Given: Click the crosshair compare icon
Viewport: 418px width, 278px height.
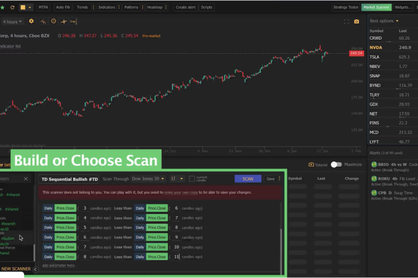Looking at the screenshot, I should click(64, 22).
